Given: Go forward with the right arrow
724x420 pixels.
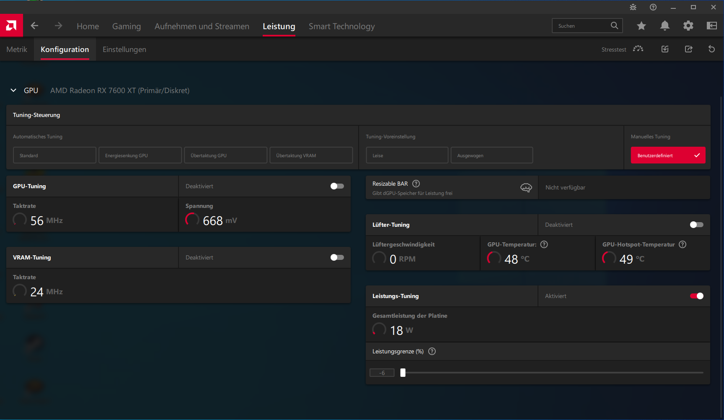Looking at the screenshot, I should (x=58, y=26).
